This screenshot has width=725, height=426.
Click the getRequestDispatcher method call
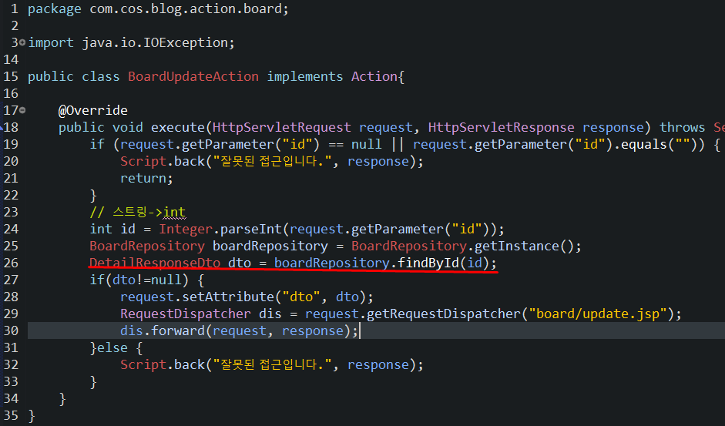coord(444,314)
